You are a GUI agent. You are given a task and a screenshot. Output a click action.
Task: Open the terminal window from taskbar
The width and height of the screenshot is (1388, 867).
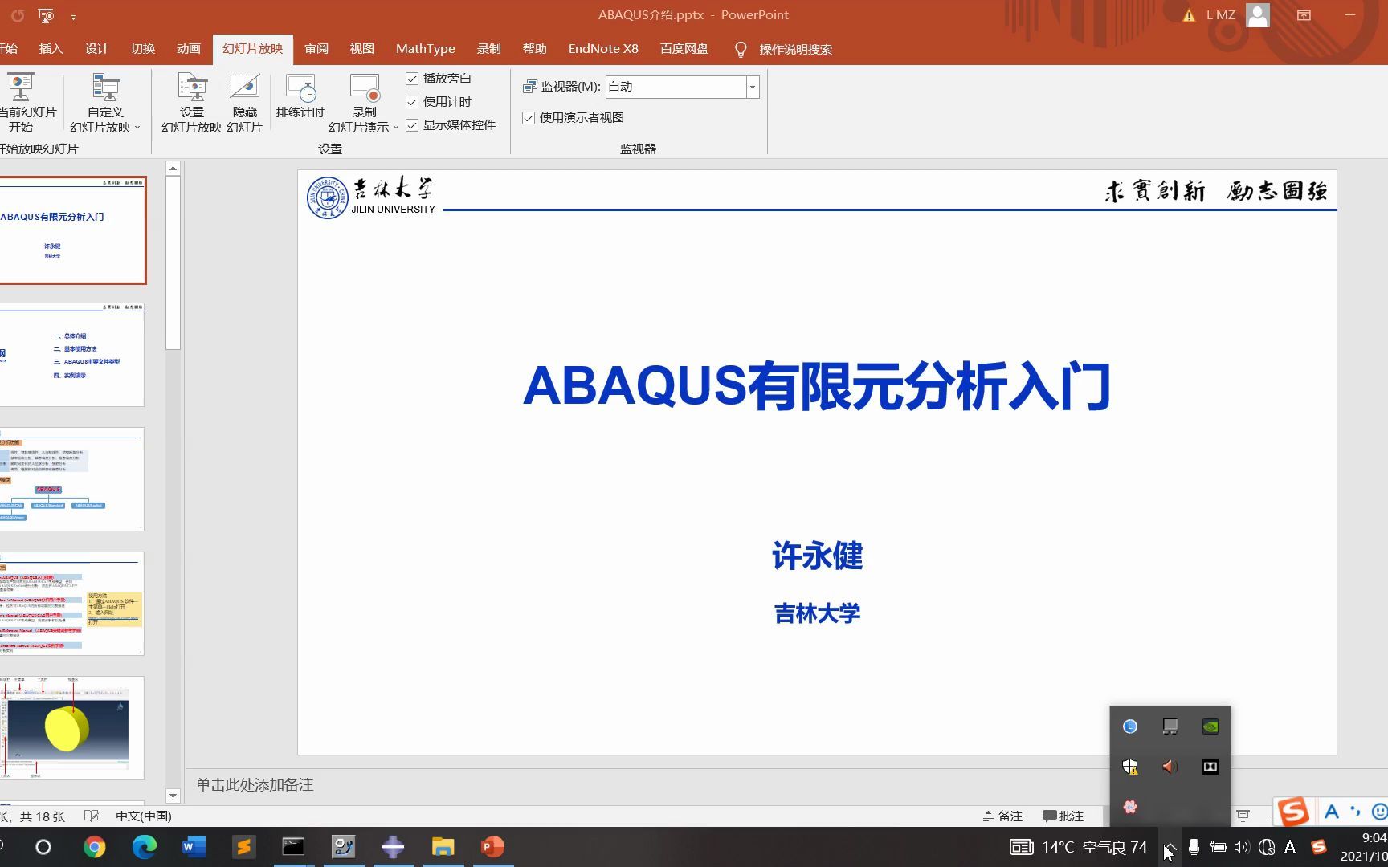coord(293,847)
